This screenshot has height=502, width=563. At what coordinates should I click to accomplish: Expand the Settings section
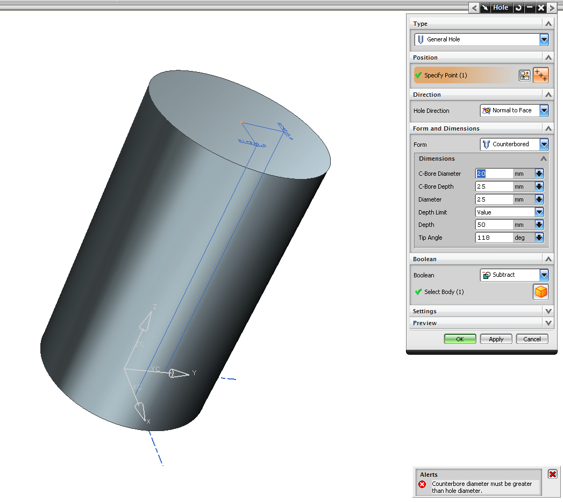pos(548,311)
